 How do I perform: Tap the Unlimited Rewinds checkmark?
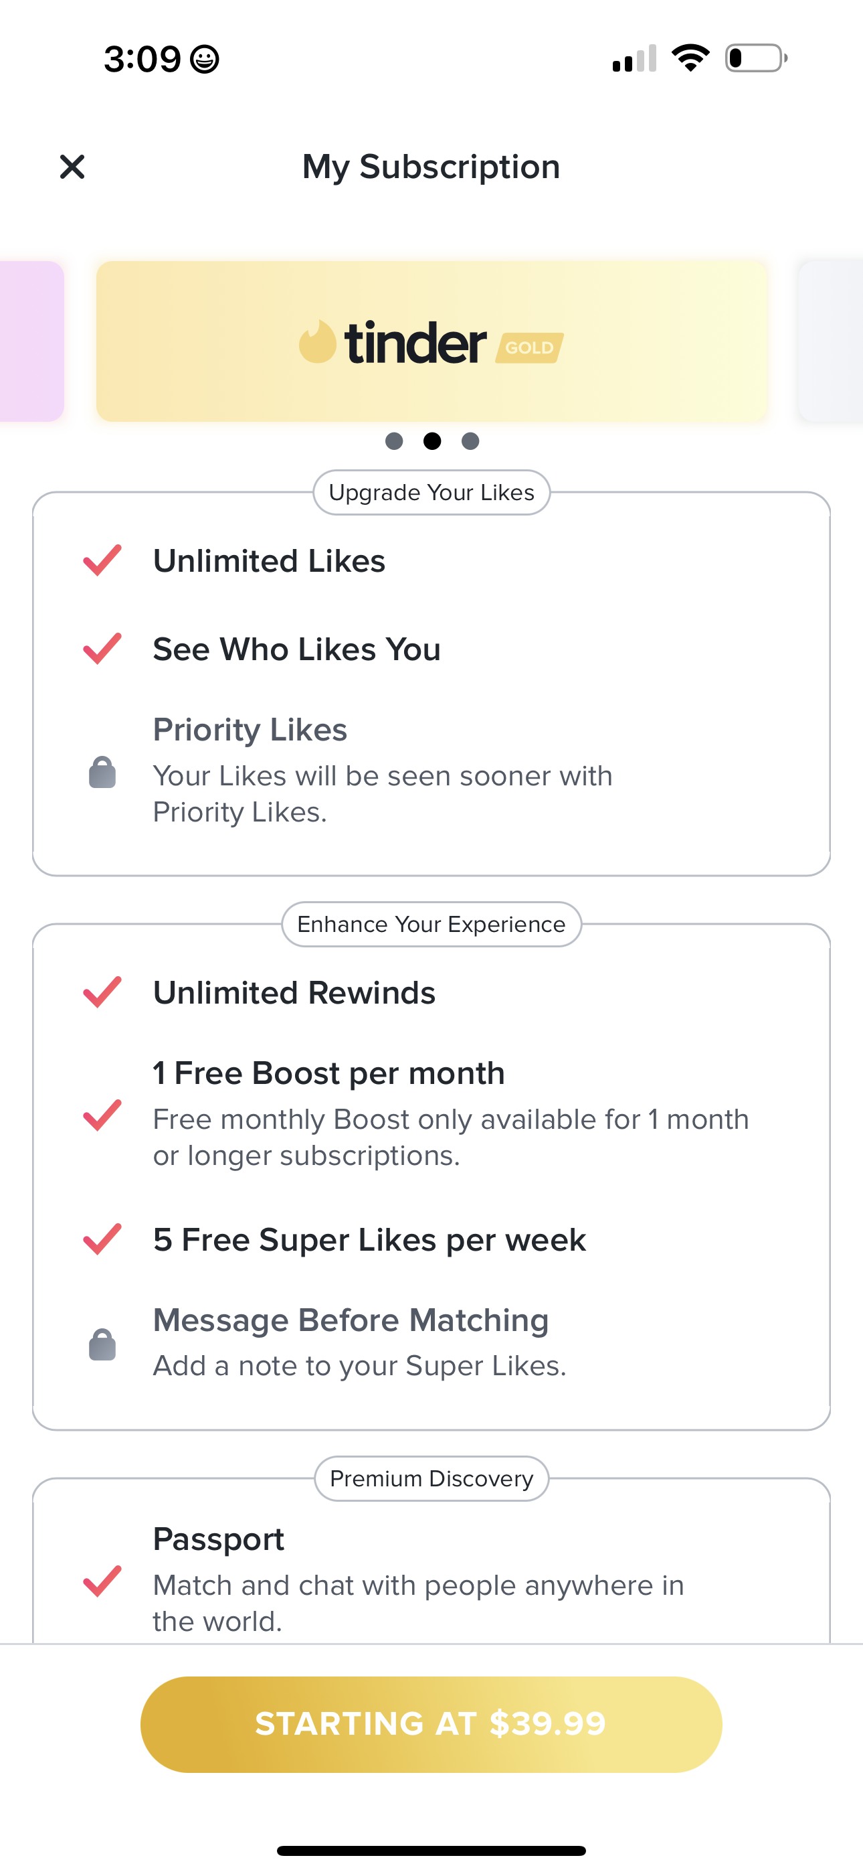click(102, 992)
